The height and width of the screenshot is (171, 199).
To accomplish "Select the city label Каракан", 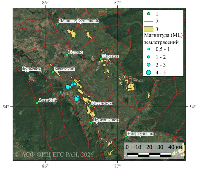I will 111,56.
